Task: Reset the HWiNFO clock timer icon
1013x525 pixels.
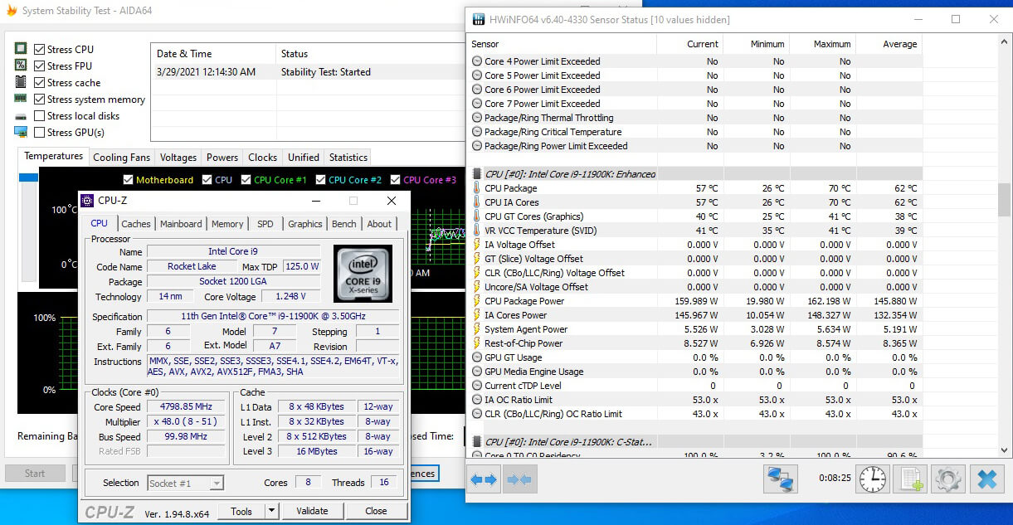Action: [x=872, y=479]
